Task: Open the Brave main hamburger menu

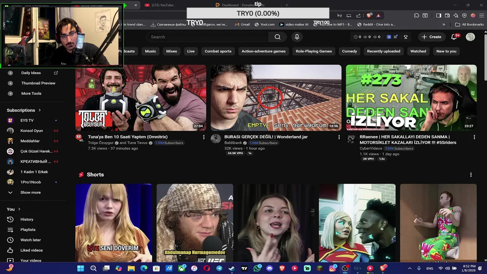Action: click(482, 15)
